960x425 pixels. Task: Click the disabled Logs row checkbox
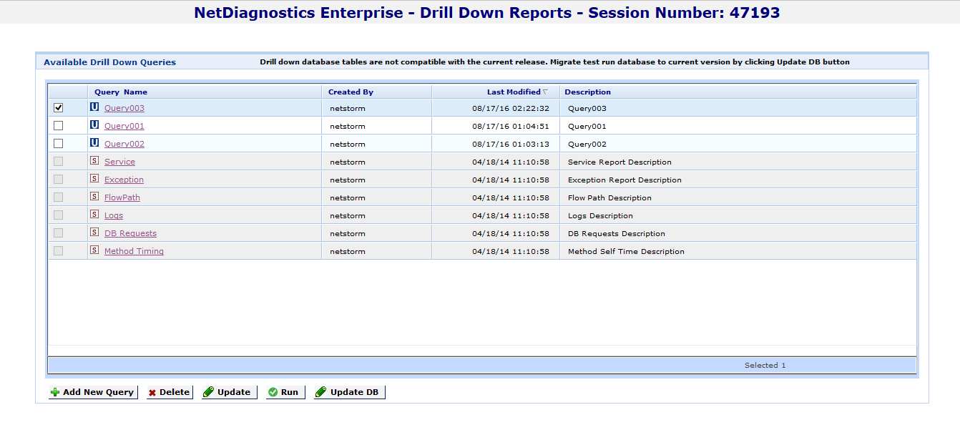click(59, 215)
